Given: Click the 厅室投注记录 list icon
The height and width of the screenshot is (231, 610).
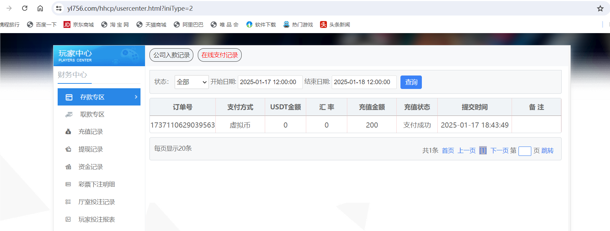Looking at the screenshot, I should pyautogui.click(x=68, y=202).
